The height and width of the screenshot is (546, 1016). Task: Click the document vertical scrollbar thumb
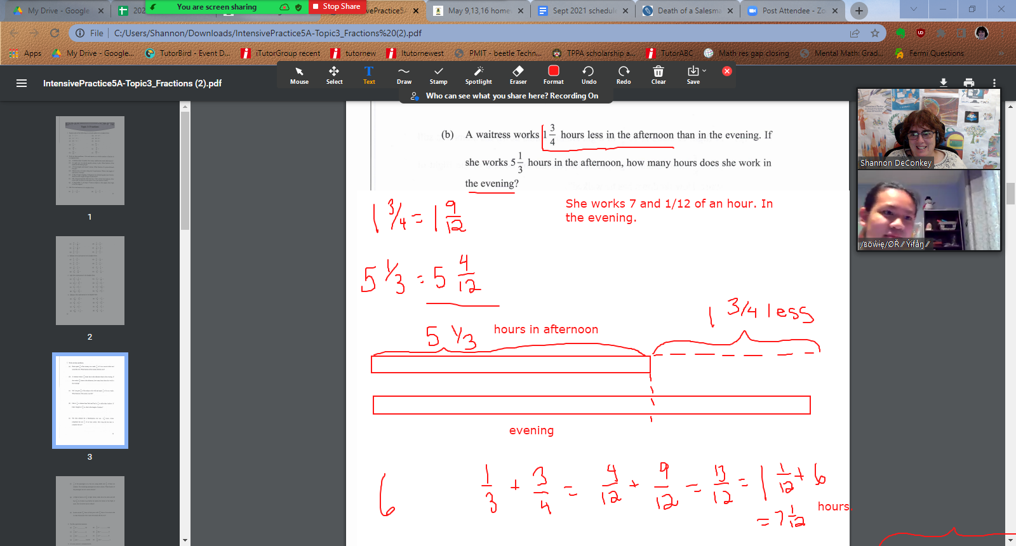click(1011, 194)
